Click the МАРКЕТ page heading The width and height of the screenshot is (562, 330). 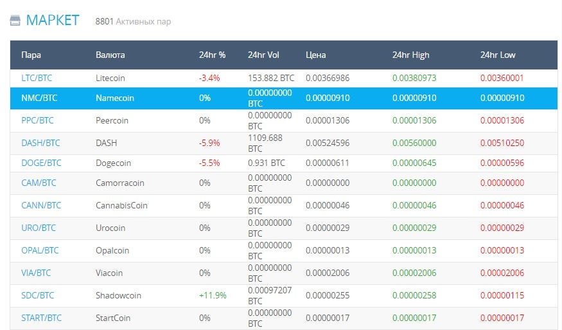[53, 21]
